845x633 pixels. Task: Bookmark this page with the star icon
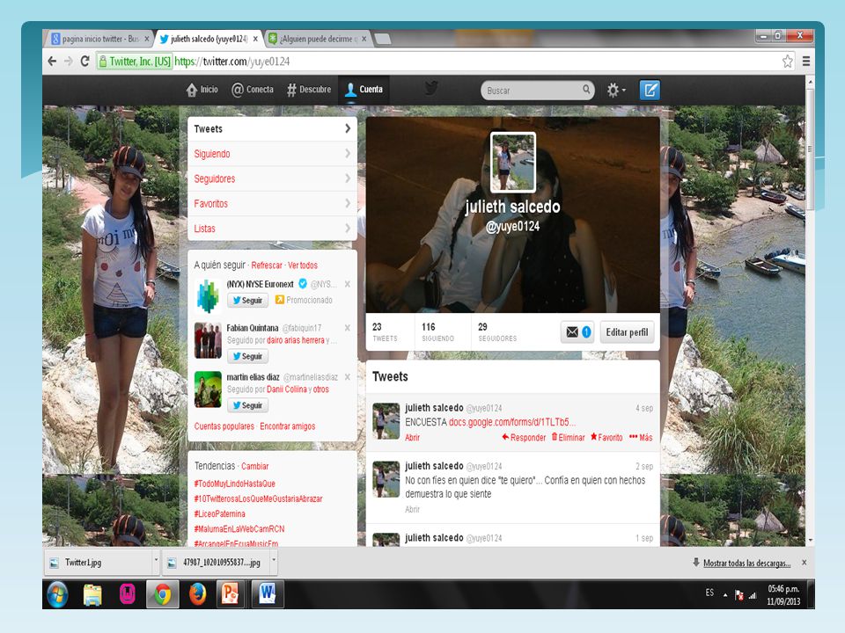click(x=787, y=62)
